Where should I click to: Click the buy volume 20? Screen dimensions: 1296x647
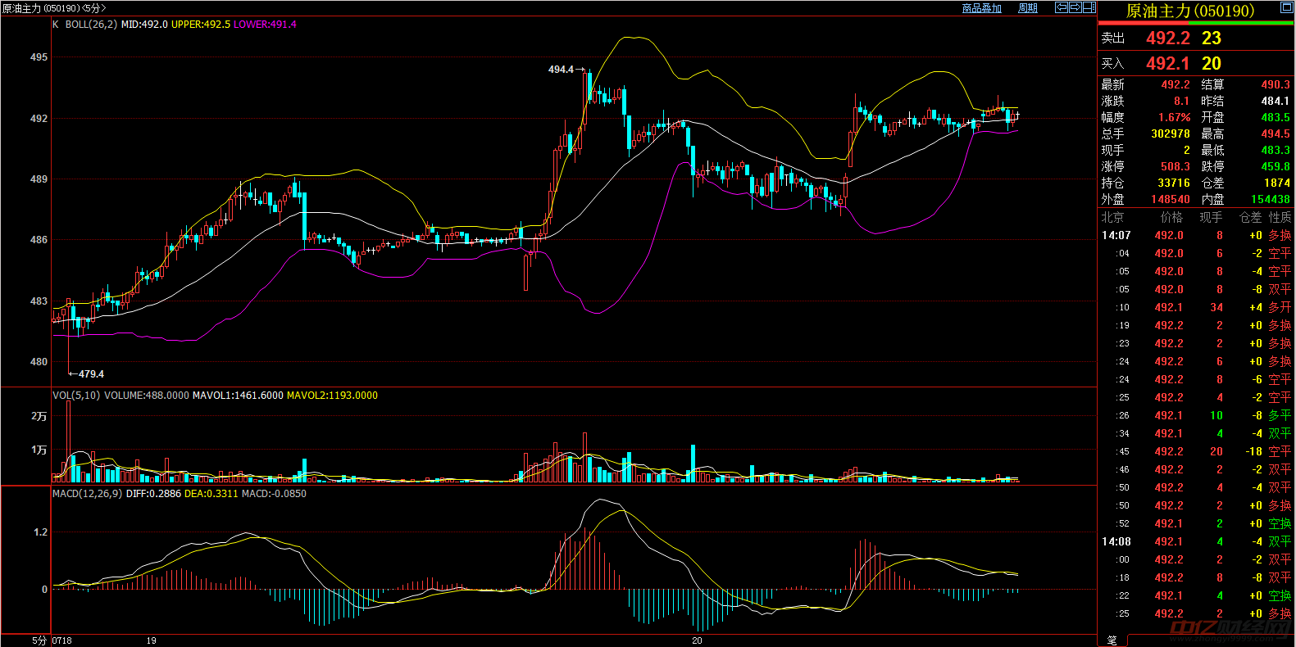pyautogui.click(x=1212, y=64)
